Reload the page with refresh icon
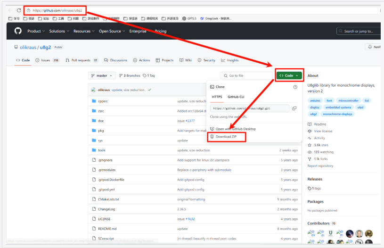The image size is (384, 248). [x=19, y=10]
